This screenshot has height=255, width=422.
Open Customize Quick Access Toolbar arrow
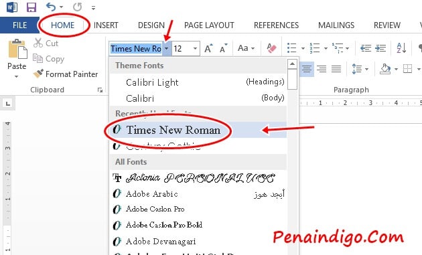click(93, 8)
